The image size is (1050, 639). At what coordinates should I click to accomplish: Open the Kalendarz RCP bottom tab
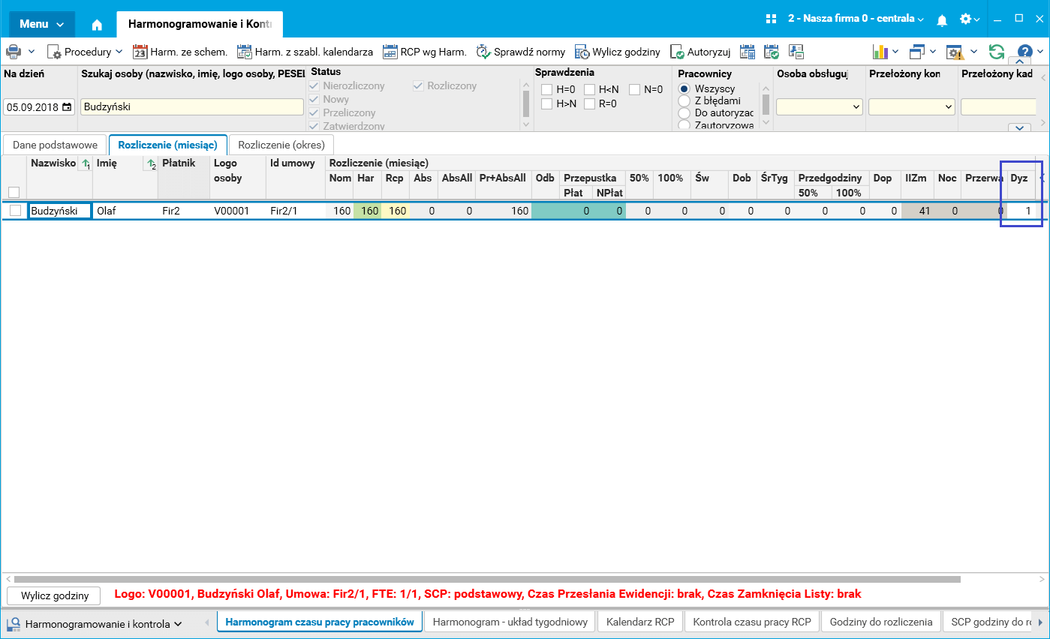[640, 622]
